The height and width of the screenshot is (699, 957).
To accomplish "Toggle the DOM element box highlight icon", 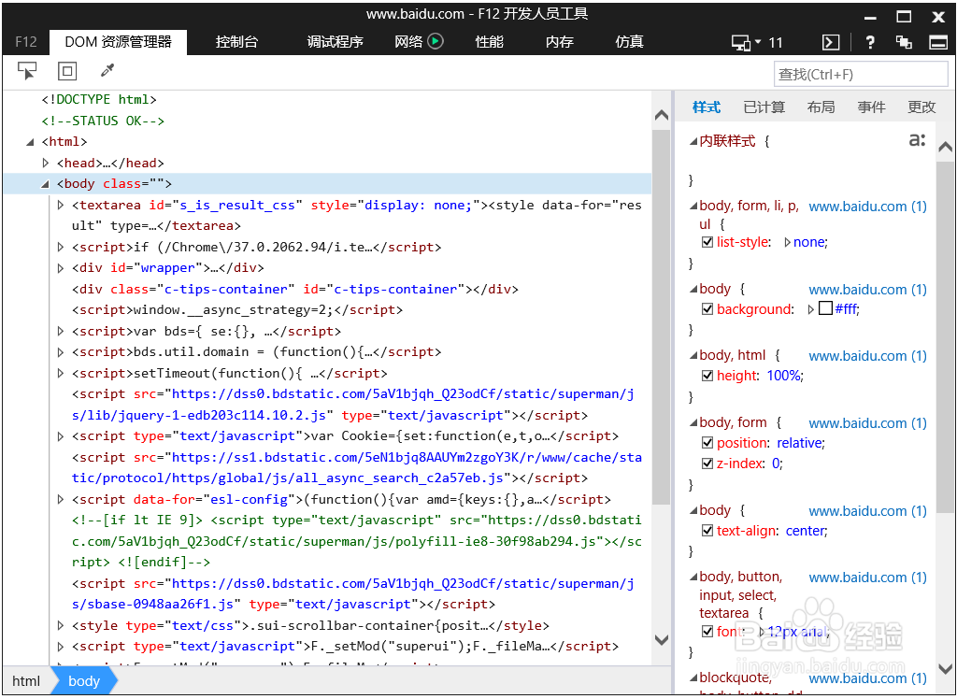I will (x=67, y=71).
